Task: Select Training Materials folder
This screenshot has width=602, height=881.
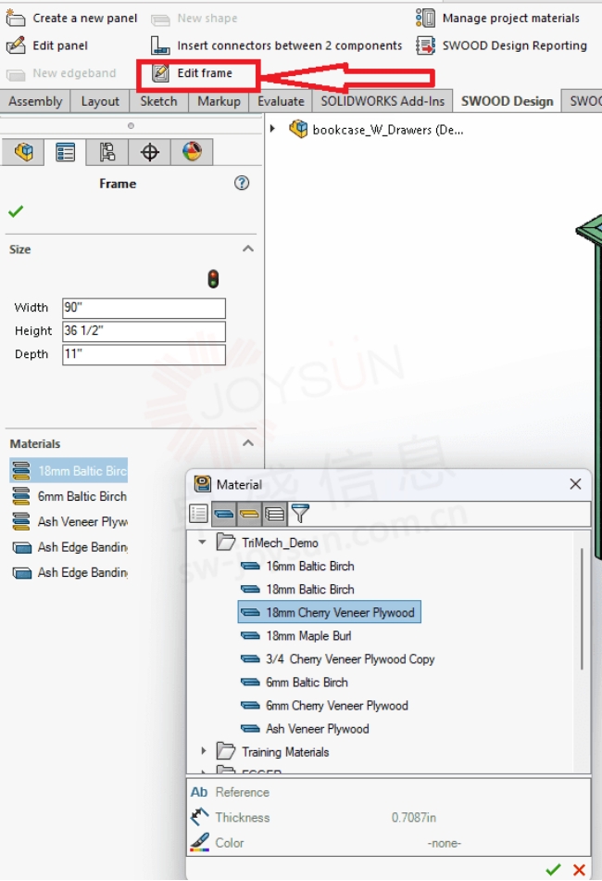Action: pos(273,752)
